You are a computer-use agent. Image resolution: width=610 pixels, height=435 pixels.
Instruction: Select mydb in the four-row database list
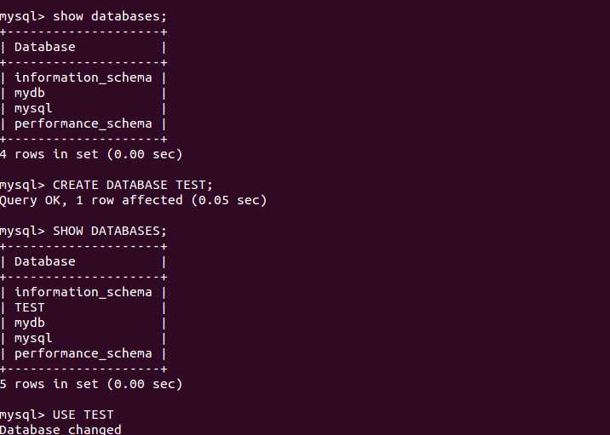click(x=30, y=93)
